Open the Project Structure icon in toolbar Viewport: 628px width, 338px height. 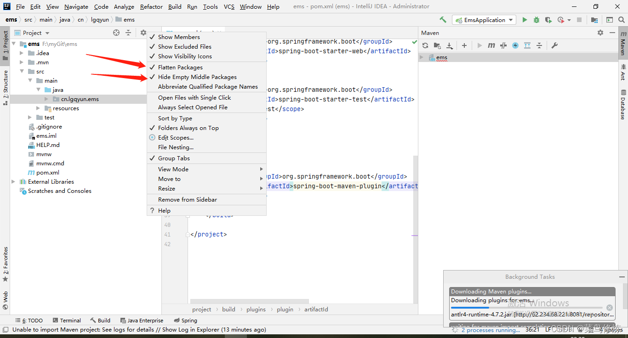pos(594,20)
